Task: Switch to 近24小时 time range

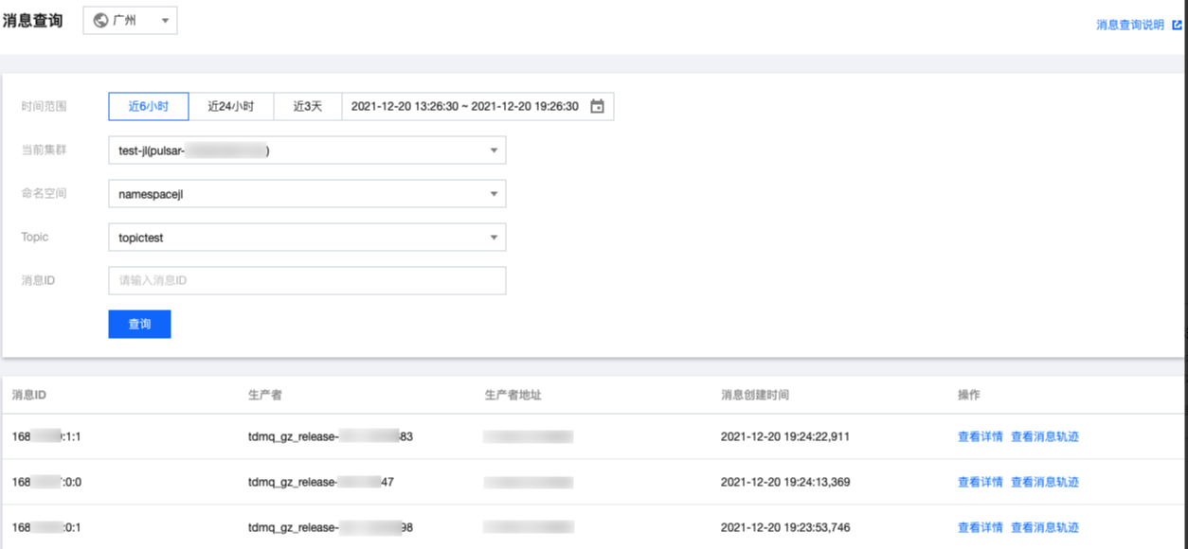Action: pos(231,107)
